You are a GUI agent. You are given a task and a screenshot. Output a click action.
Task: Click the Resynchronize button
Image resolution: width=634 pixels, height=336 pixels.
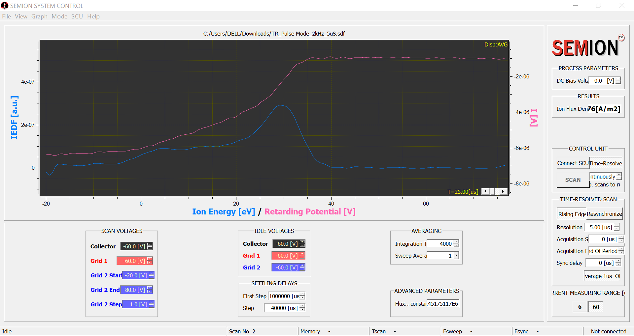click(604, 214)
